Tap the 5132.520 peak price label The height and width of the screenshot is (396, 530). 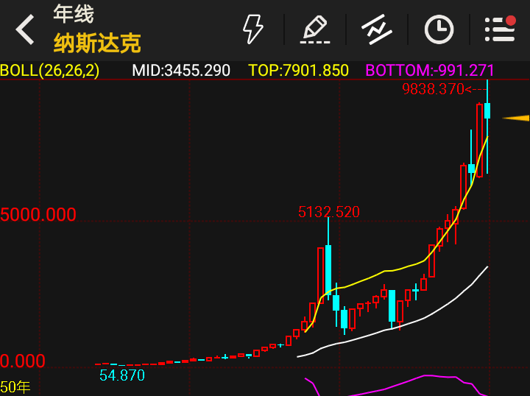point(329,212)
